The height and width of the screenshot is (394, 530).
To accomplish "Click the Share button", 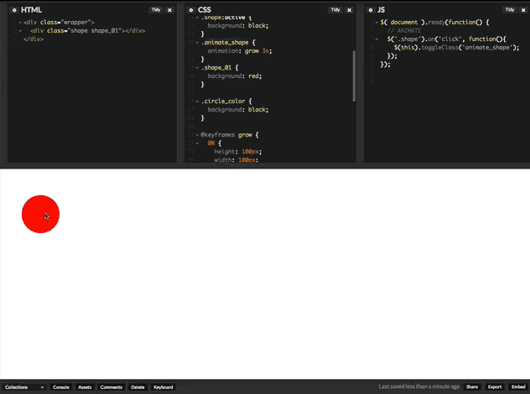I will (x=472, y=387).
